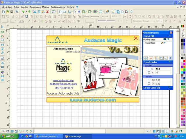
Task: Toggle the layers panel toolbar button
Action: [x=118, y=12]
